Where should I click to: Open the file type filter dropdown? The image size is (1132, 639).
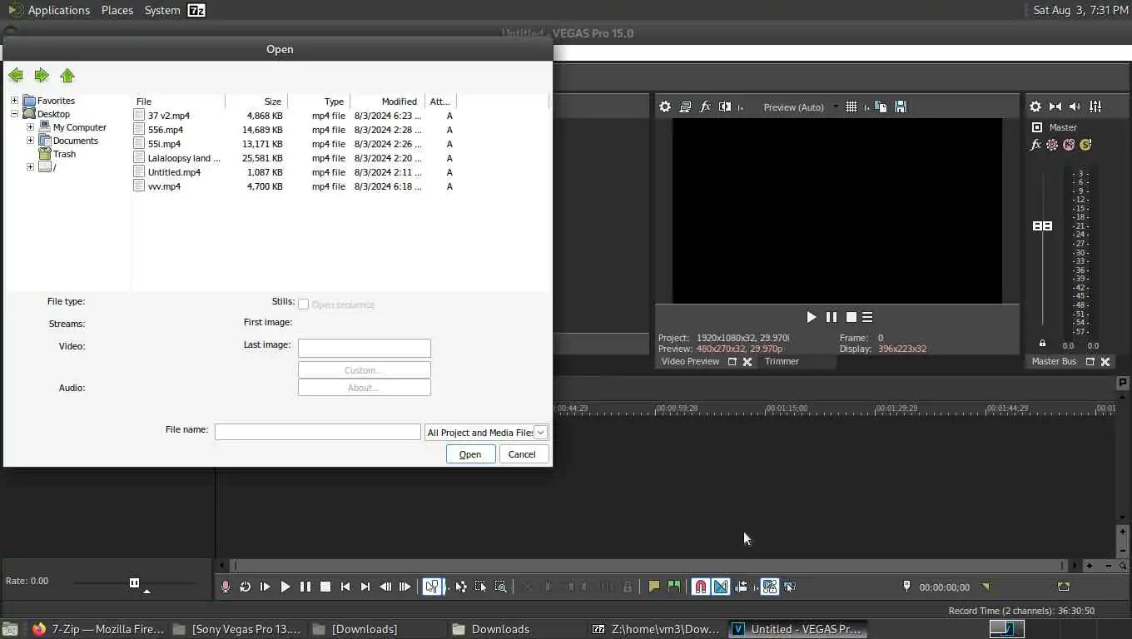540,433
